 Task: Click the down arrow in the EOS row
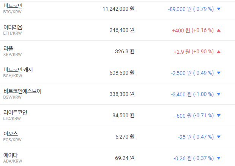coord(218,137)
